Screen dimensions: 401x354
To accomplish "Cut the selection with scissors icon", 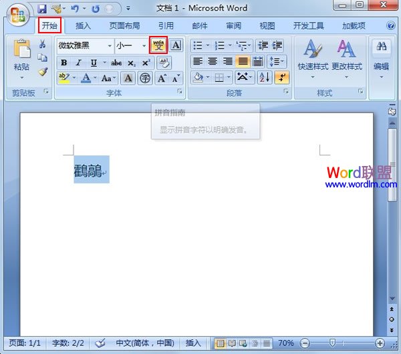I will pos(43,44).
